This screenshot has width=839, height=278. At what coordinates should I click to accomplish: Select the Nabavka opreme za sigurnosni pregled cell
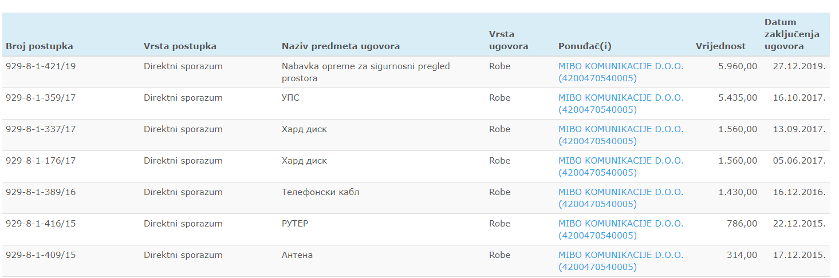[x=365, y=72]
